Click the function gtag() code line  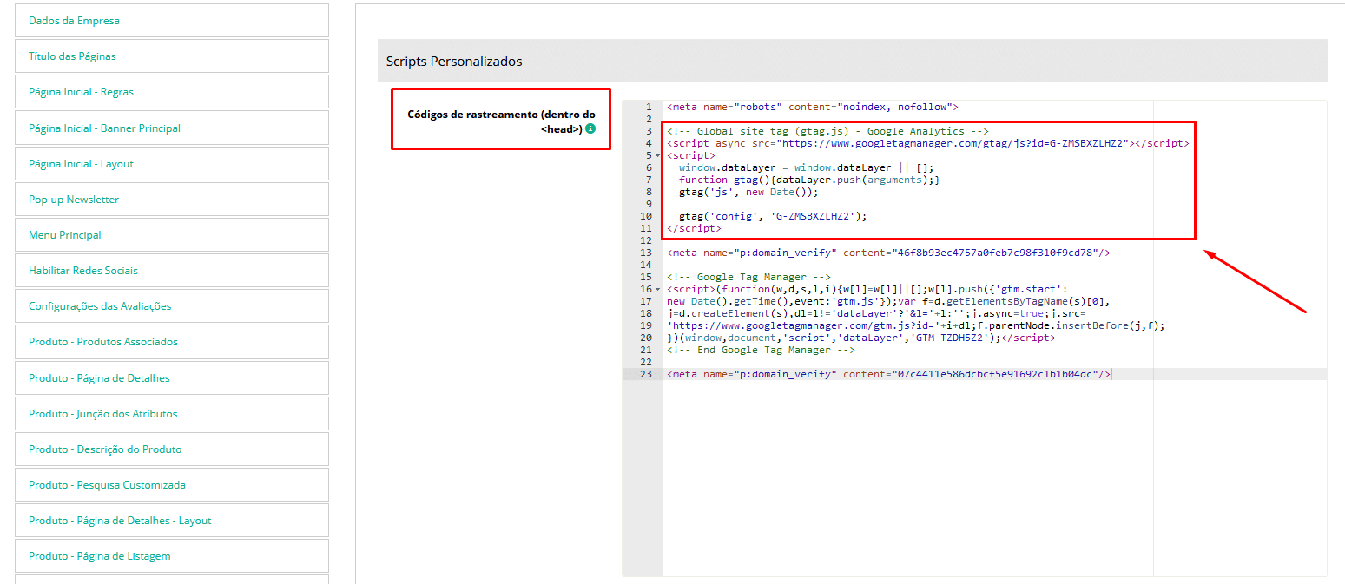tap(809, 180)
